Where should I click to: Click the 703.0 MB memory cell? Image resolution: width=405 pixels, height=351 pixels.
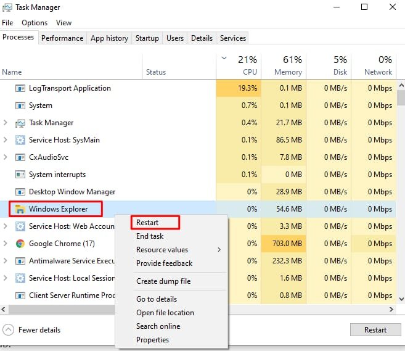[284, 244]
